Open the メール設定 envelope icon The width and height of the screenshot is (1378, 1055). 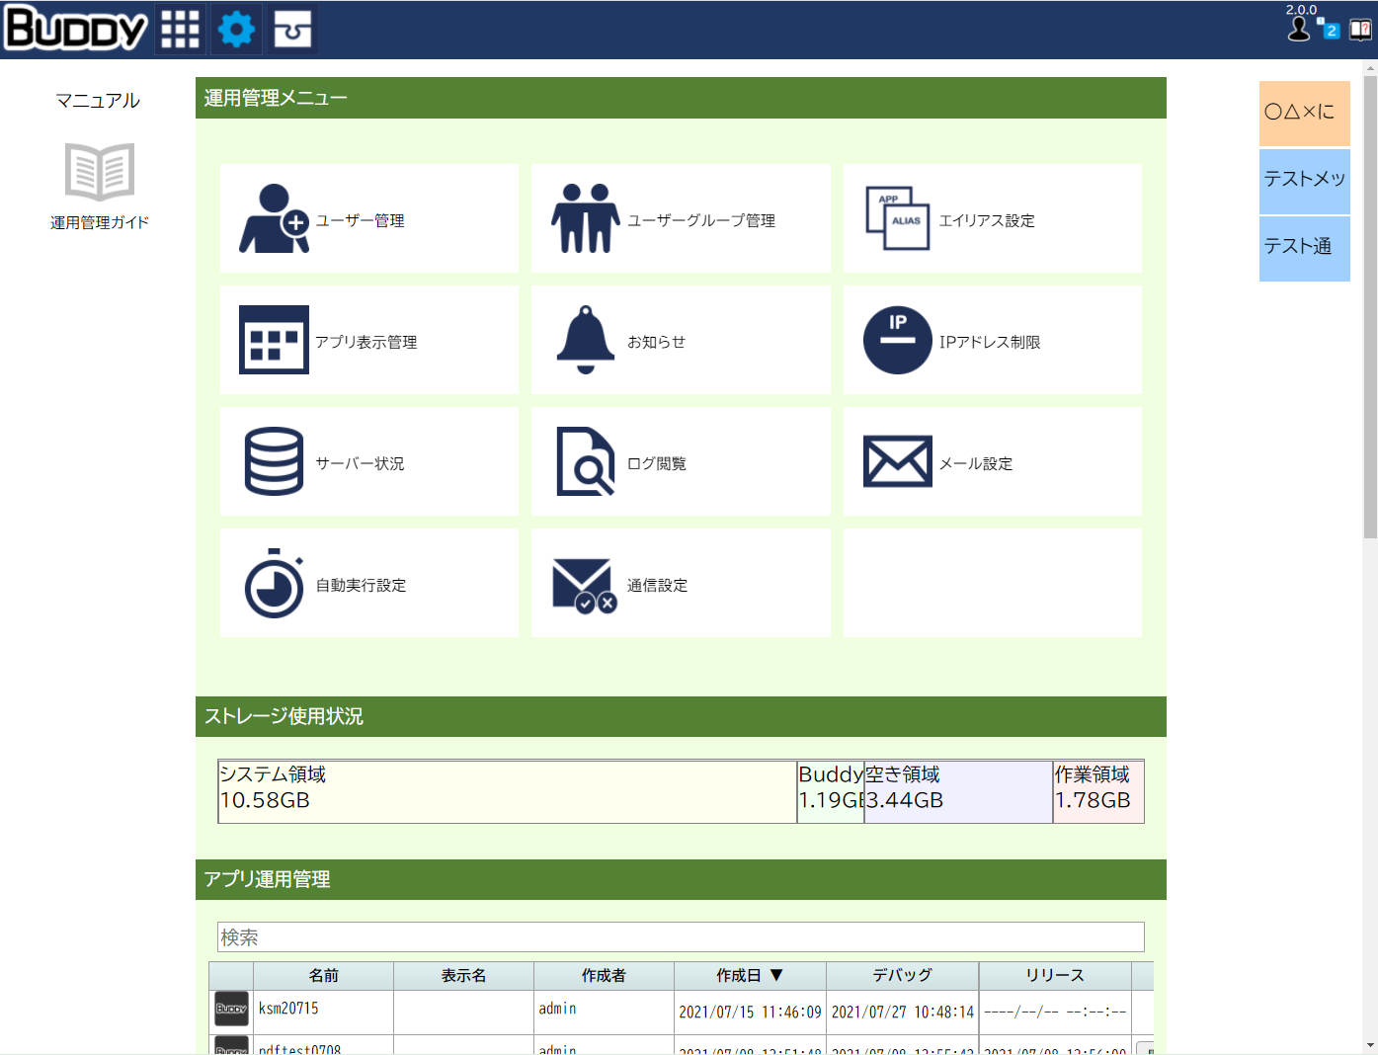[x=897, y=461]
